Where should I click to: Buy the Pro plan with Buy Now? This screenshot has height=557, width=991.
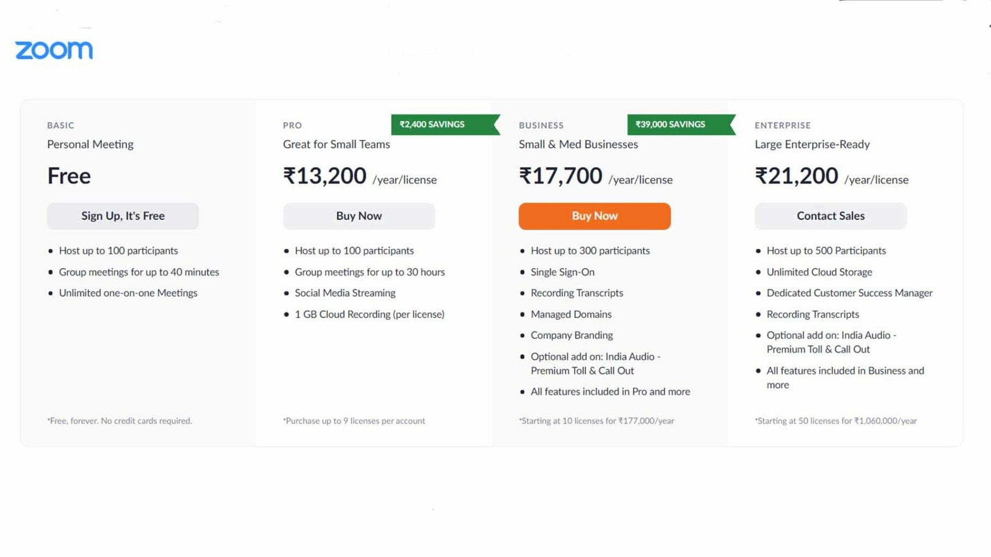point(359,216)
